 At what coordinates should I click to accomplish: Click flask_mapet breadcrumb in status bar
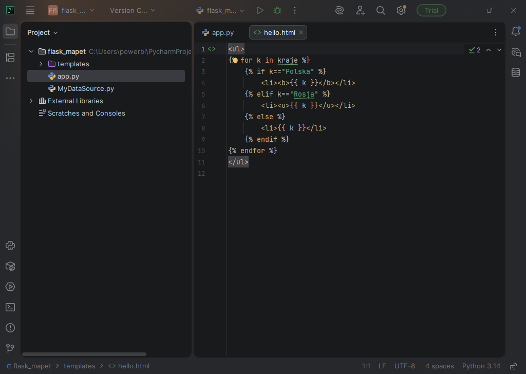click(29, 366)
